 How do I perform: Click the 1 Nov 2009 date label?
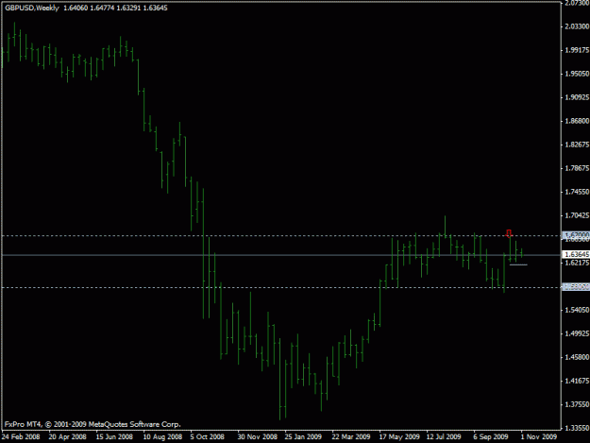[x=539, y=437]
